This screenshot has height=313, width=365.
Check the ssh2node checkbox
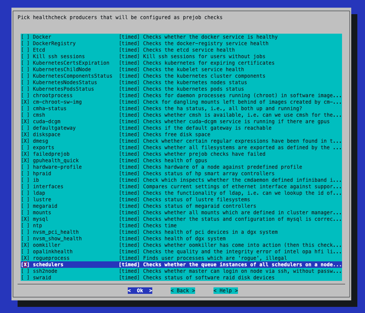click(25, 271)
